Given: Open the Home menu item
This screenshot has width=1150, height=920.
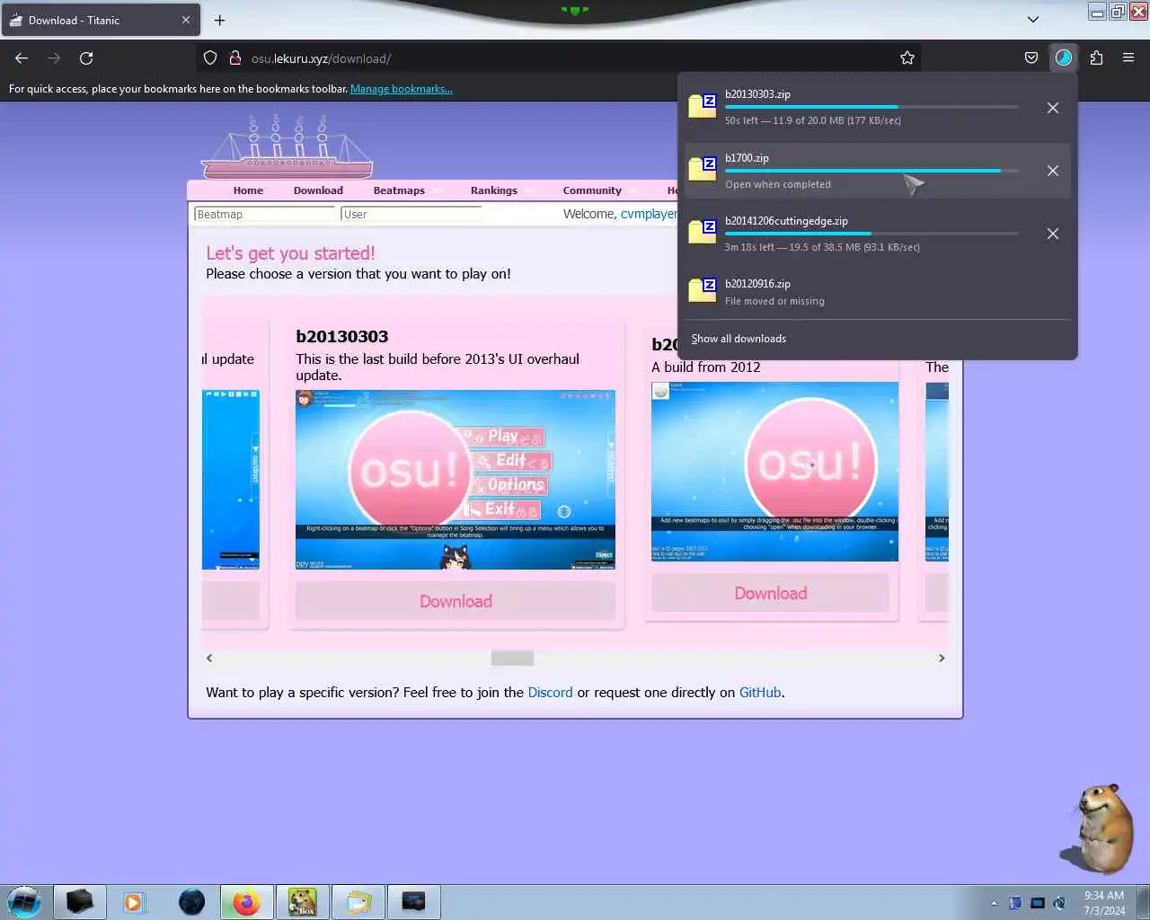Looking at the screenshot, I should (x=248, y=190).
